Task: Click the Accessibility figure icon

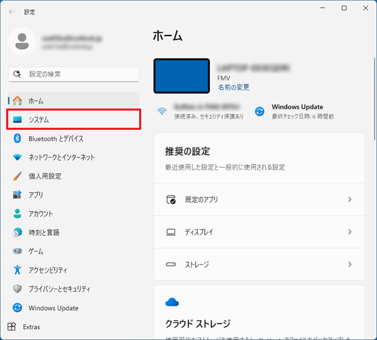Action: coord(17,270)
